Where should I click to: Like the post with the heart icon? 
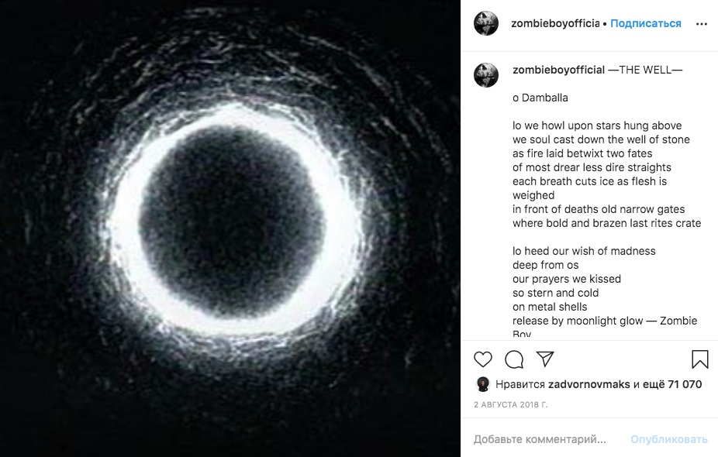[483, 359]
